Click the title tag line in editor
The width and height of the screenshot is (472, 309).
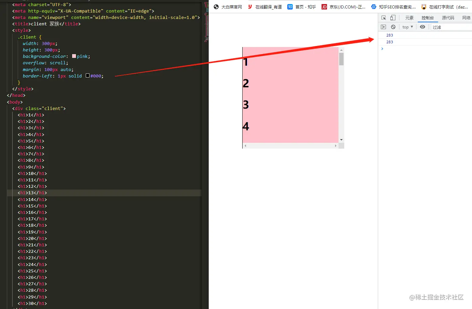(x=46, y=24)
